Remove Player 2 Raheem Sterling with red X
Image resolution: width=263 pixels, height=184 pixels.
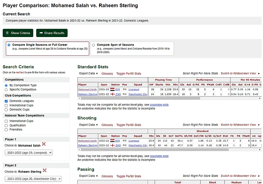tap(45, 170)
